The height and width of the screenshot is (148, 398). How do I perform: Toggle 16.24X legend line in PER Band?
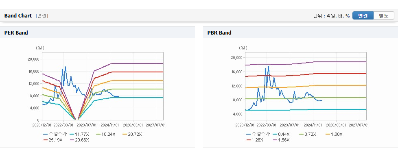(105, 134)
